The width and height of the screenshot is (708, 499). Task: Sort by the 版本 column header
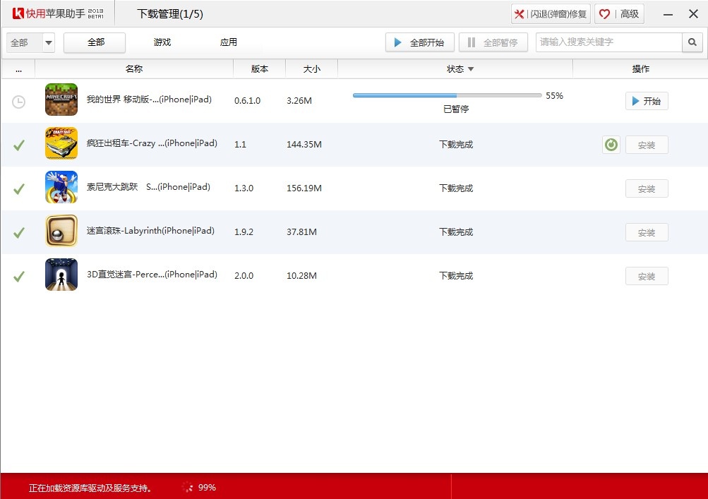pyautogui.click(x=260, y=69)
